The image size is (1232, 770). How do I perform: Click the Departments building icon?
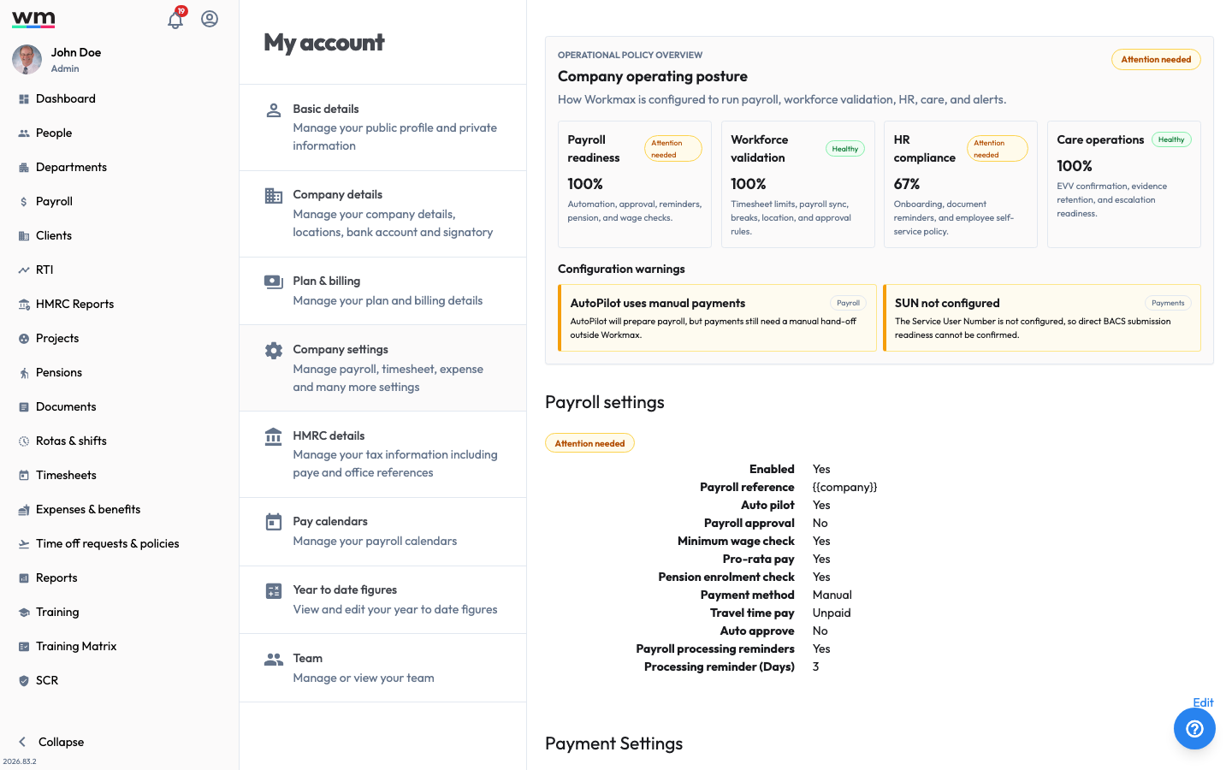coord(24,168)
